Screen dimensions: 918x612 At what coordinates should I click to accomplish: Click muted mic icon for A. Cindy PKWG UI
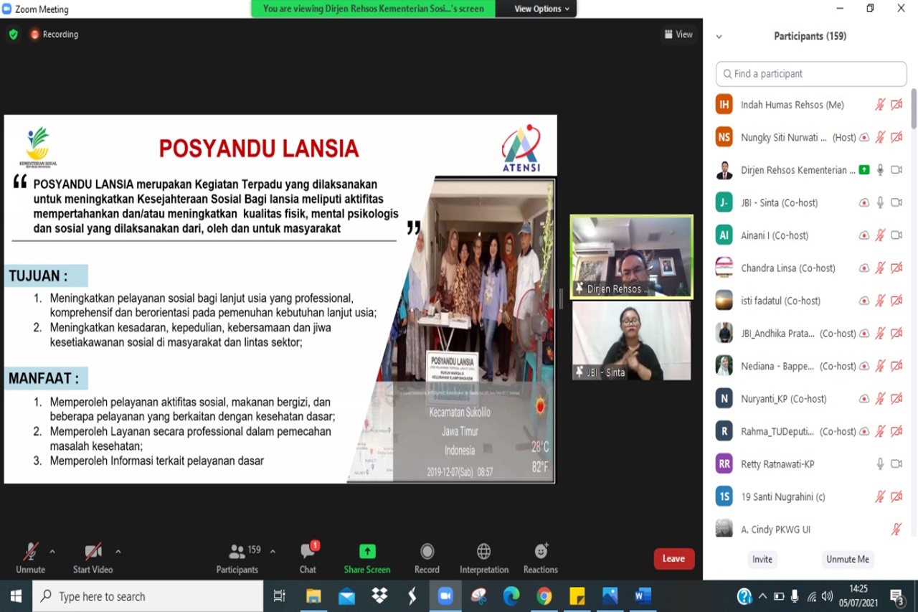click(896, 529)
